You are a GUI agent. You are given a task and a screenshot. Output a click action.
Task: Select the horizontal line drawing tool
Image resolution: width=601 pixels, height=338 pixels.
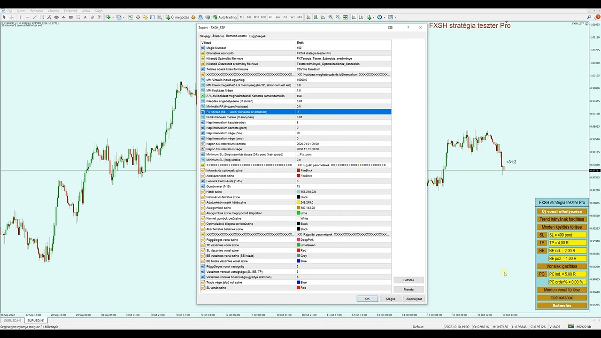coord(28,17)
